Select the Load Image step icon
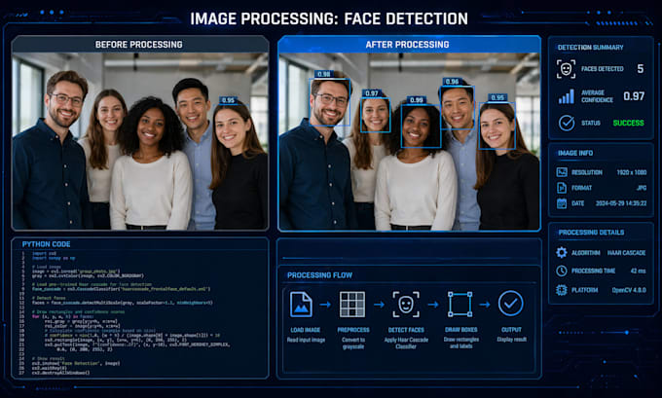This screenshot has width=662, height=398. (x=301, y=304)
